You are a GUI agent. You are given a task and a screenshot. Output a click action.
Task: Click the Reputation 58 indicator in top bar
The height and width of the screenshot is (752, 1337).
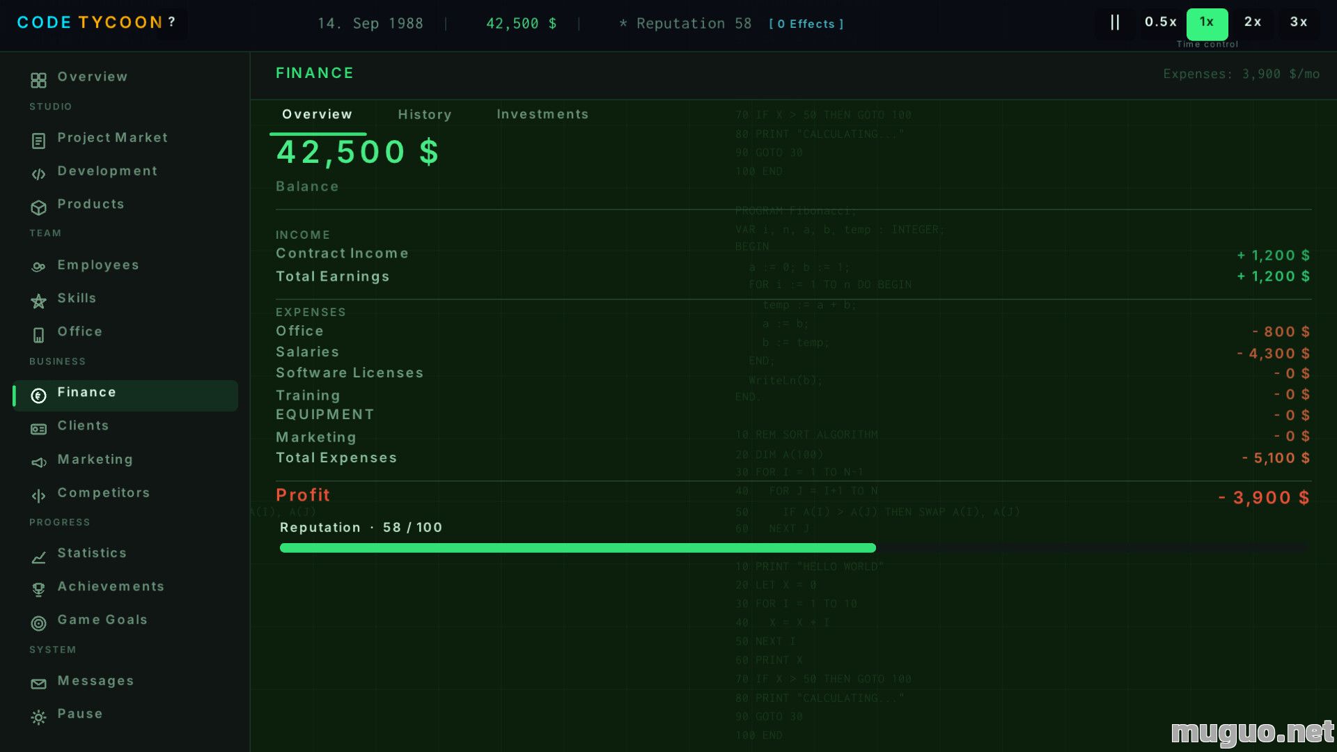(685, 24)
